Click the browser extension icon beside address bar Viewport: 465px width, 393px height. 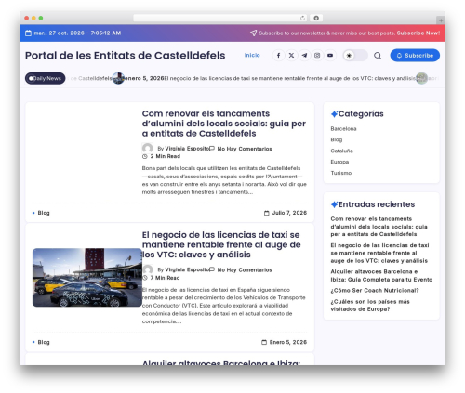click(316, 18)
